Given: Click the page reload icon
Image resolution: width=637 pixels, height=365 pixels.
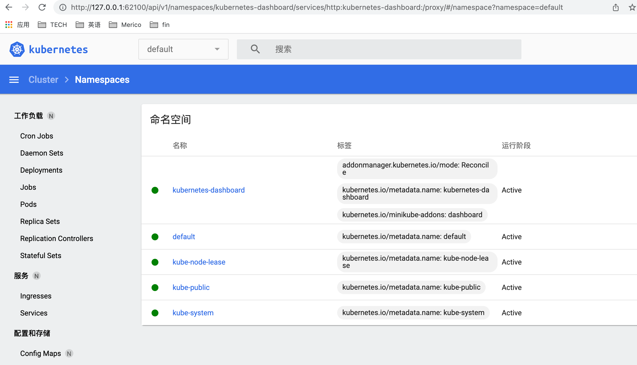Looking at the screenshot, I should [x=42, y=7].
